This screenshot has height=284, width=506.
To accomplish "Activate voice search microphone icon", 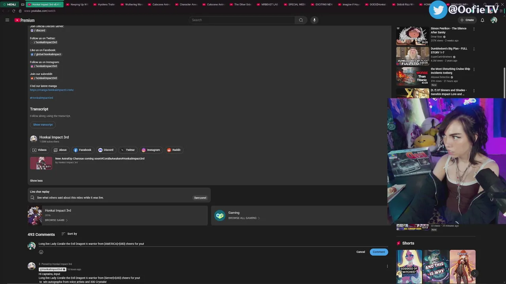I will [314, 20].
